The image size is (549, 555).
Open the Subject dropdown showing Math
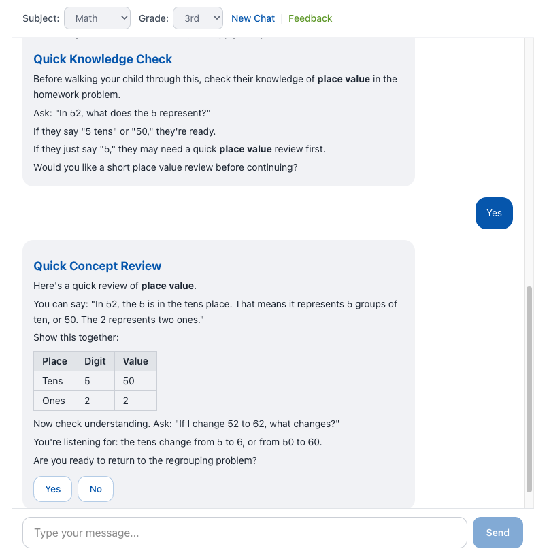coord(97,18)
